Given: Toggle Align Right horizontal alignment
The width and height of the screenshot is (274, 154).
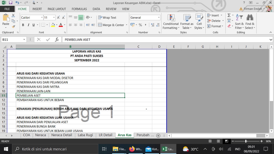Looking at the screenshot, I should click(81, 25).
